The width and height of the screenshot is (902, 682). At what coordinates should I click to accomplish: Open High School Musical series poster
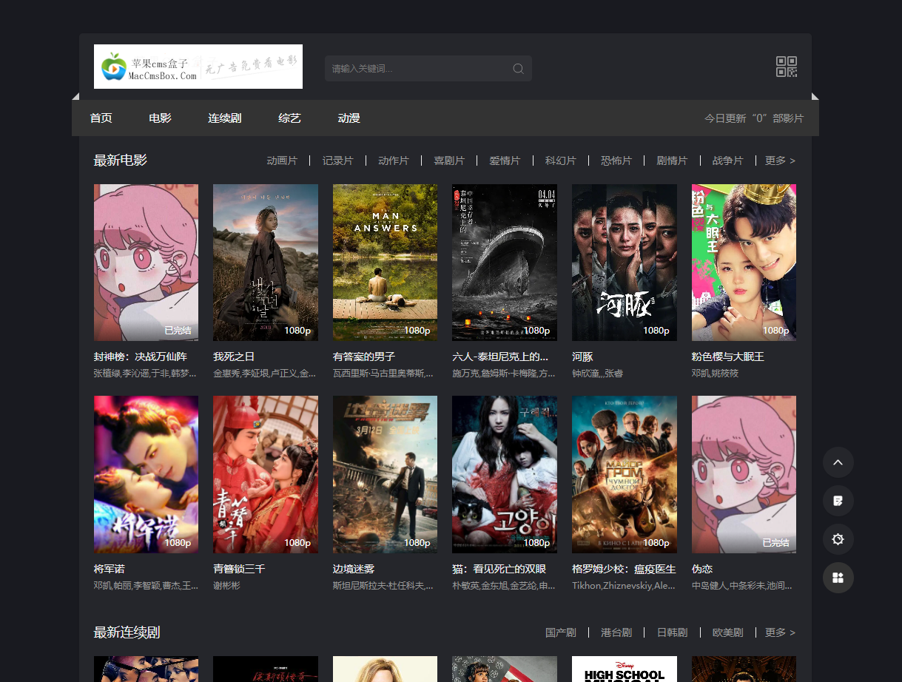coord(625,669)
